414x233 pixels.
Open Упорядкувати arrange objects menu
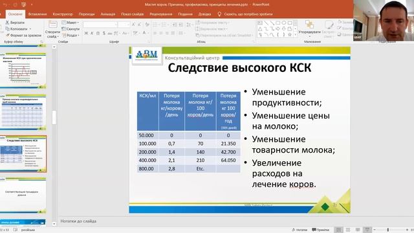click(x=309, y=28)
